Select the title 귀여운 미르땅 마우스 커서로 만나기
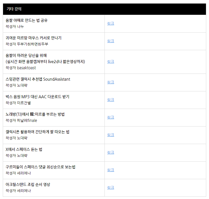 point(34,38)
